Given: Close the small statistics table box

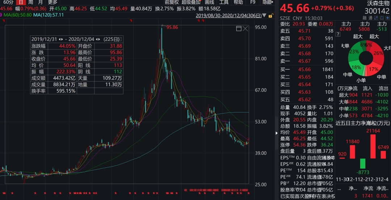Looking at the screenshot, I should pyautogui.click(x=120, y=39).
